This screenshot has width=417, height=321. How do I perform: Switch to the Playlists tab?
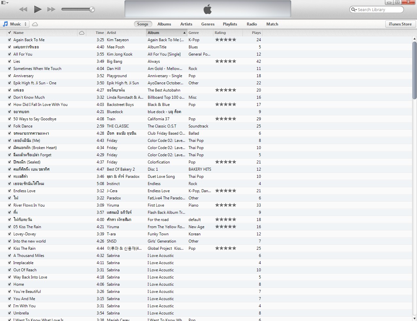tap(230, 24)
